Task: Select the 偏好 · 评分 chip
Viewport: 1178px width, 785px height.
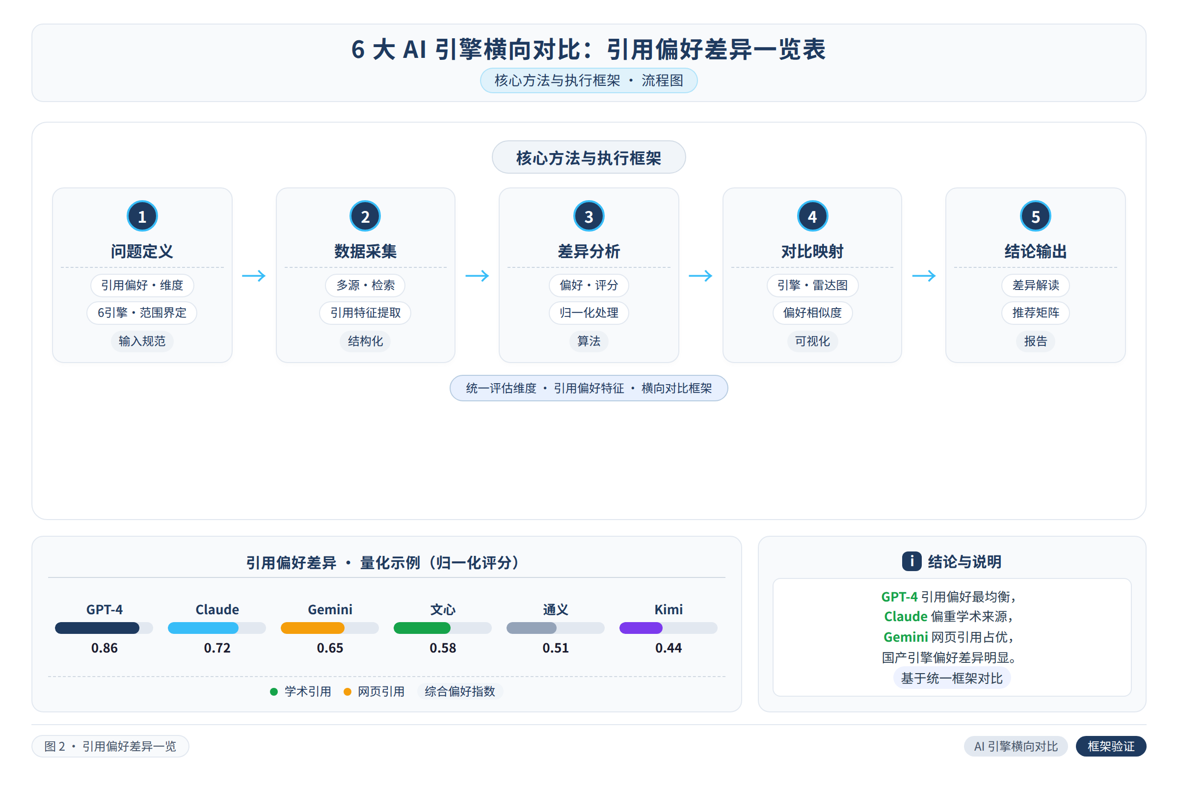Action: coord(589,286)
